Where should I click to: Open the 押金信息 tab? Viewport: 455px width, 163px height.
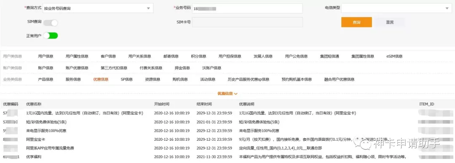[182, 68]
